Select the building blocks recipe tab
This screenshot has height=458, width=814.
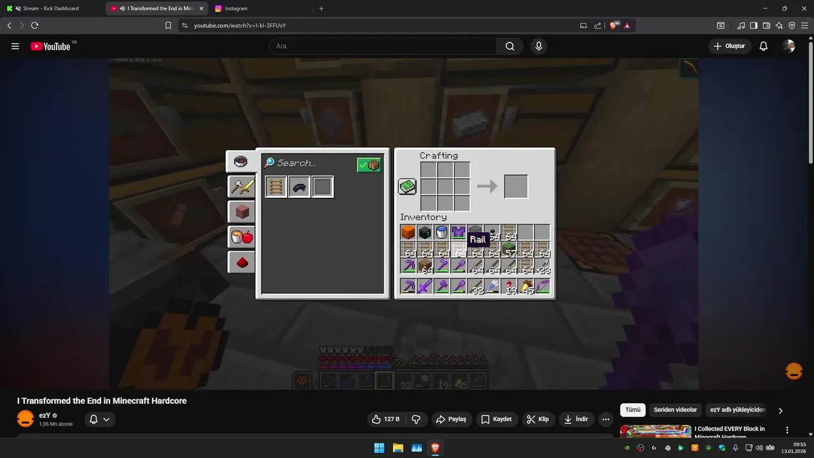(242, 212)
